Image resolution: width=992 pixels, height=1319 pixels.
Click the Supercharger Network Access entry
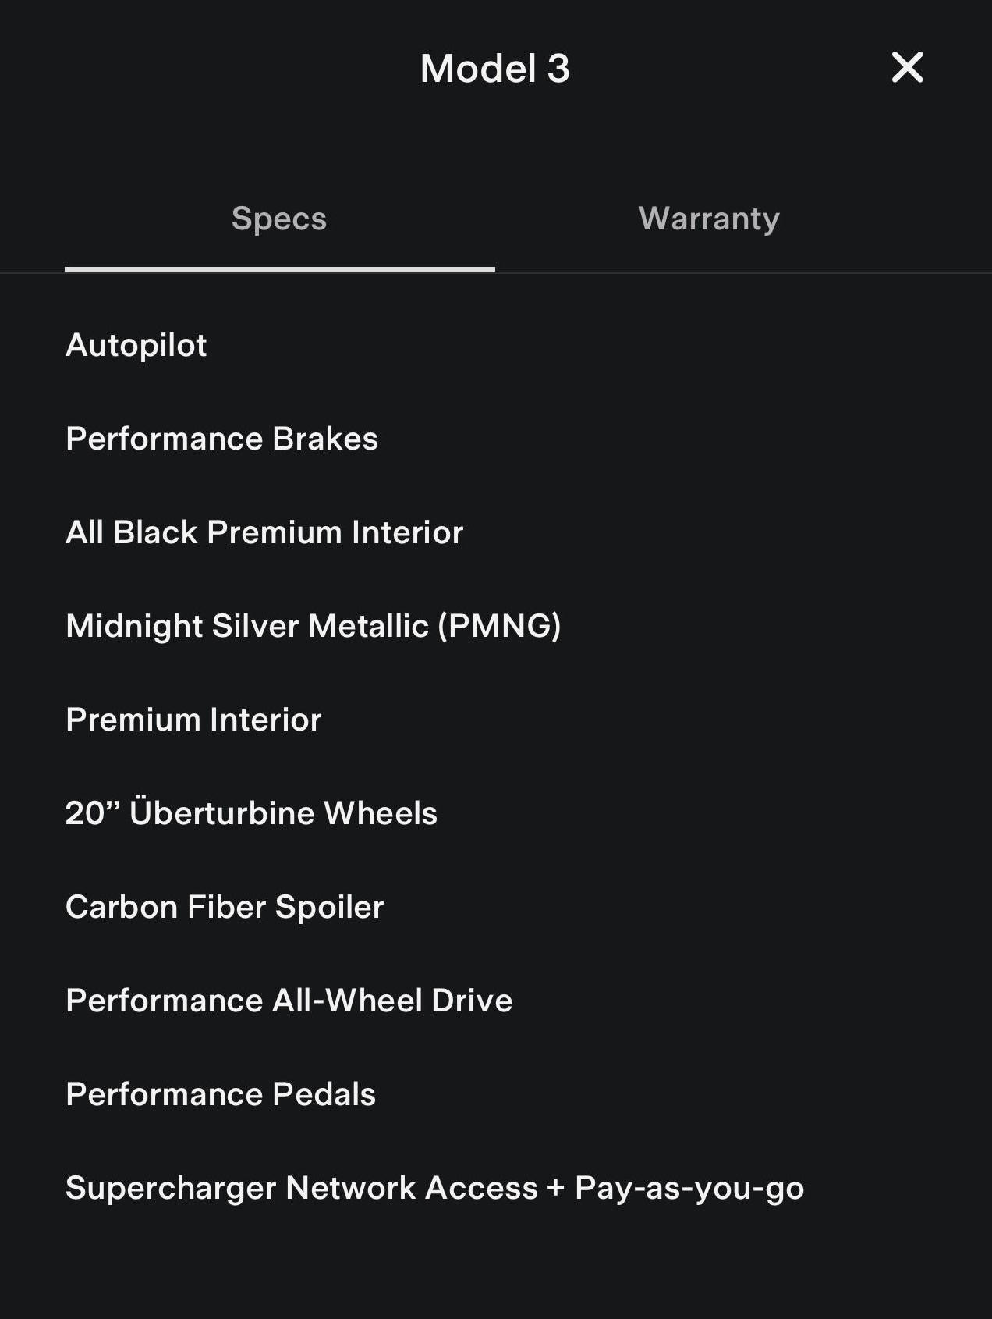click(x=302, y=1188)
